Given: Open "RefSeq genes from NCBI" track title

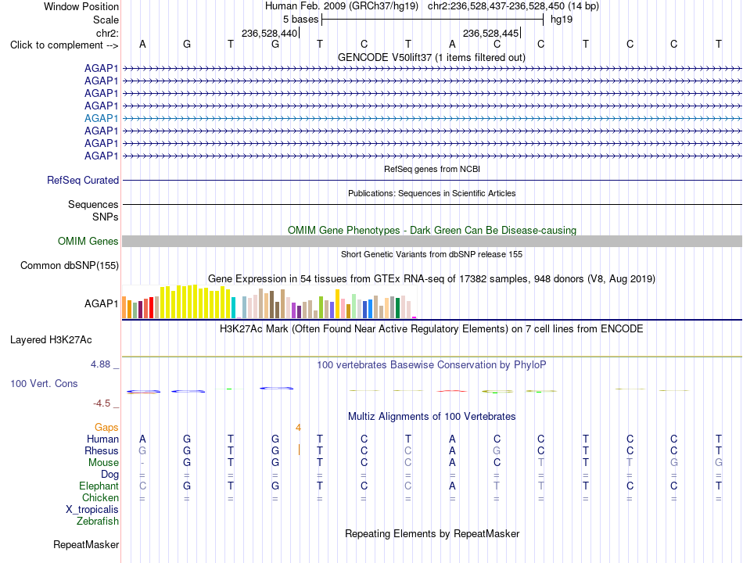Looking at the screenshot, I should (x=433, y=169).
